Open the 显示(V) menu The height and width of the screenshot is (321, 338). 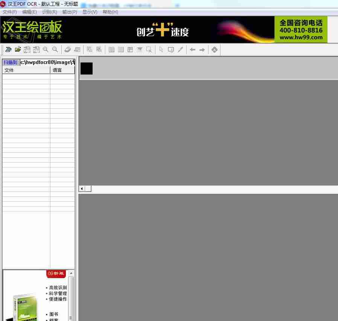tap(90, 12)
